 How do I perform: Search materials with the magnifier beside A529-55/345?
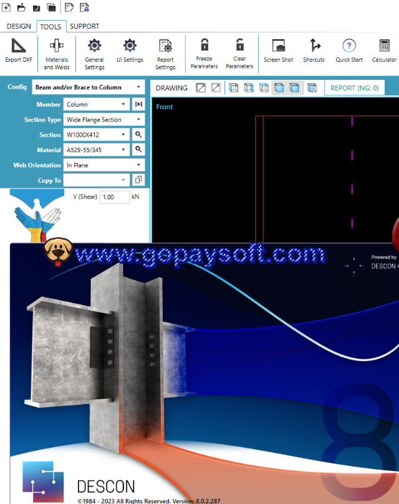pos(138,150)
